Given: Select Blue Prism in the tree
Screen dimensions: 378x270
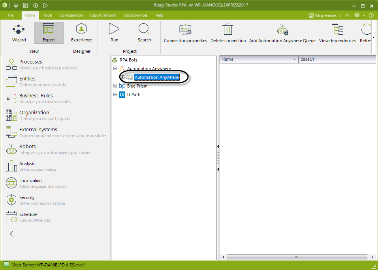Looking at the screenshot, I should coord(137,86).
